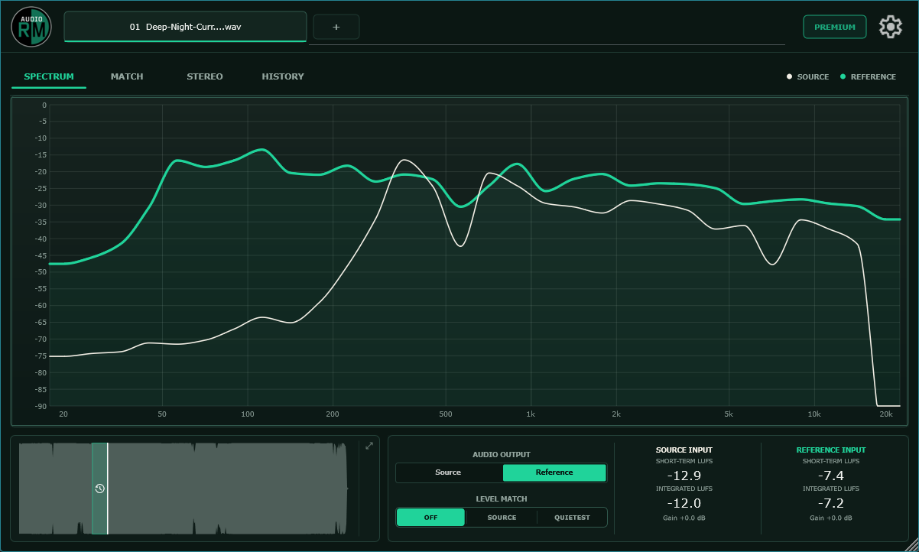This screenshot has width=919, height=552.
Task: Click the PREMIUM button
Action: 835,27
